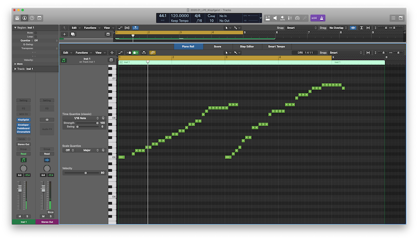Open the Piano Roll Edit menu
The width and height of the screenshot is (418, 240).
click(x=67, y=53)
